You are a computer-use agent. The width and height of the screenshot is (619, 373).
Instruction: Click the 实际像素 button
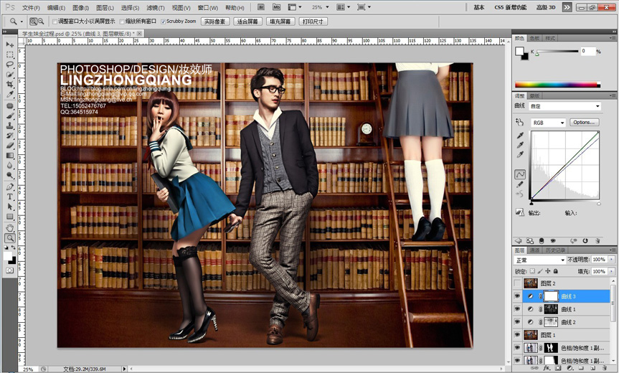[214, 22]
